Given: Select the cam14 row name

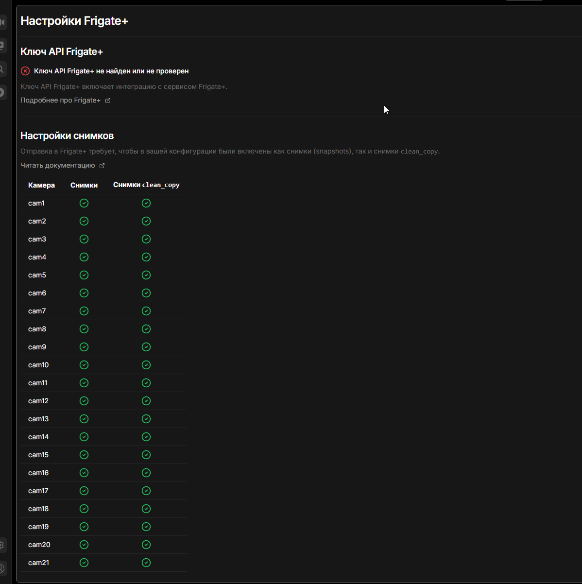Looking at the screenshot, I should click(x=38, y=437).
